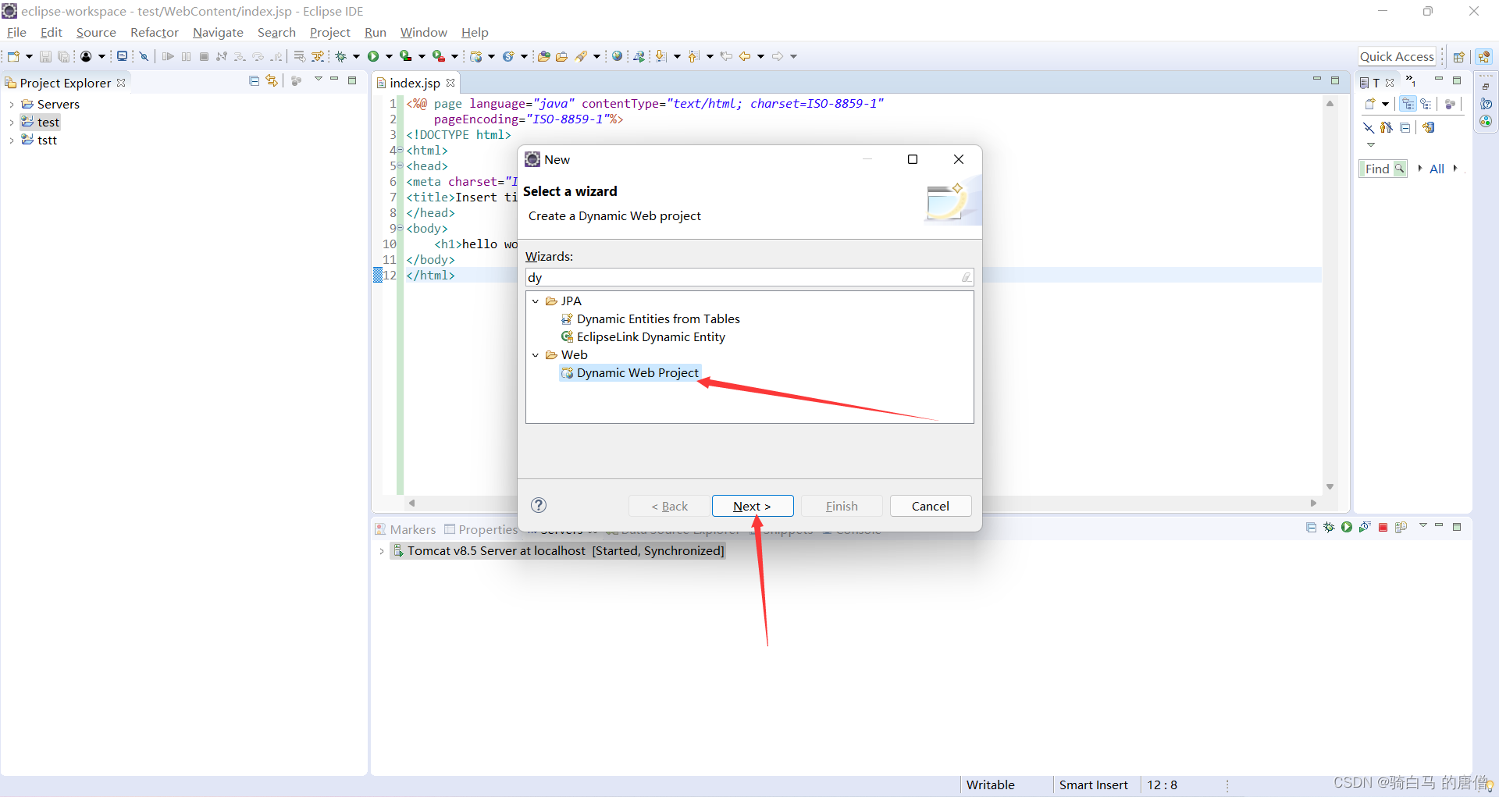Screen dimensions: 1499x797
Task: Click Collapse All in Task List
Action: coord(1405,127)
